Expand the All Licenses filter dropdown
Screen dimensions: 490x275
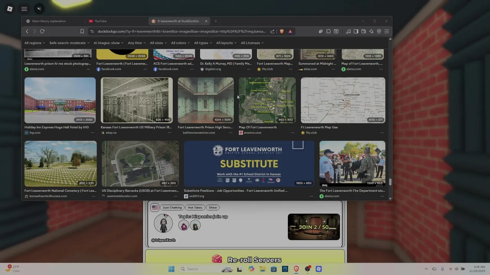pos(252,43)
